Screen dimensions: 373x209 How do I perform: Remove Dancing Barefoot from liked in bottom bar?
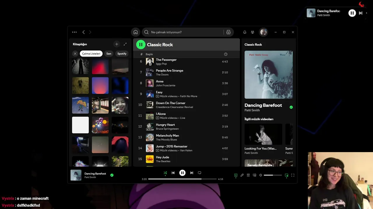tap(112, 175)
